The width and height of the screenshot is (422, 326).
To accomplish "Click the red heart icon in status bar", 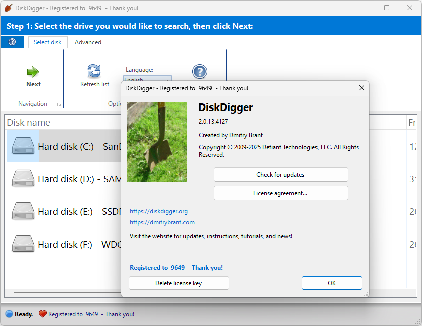I will tap(43, 314).
